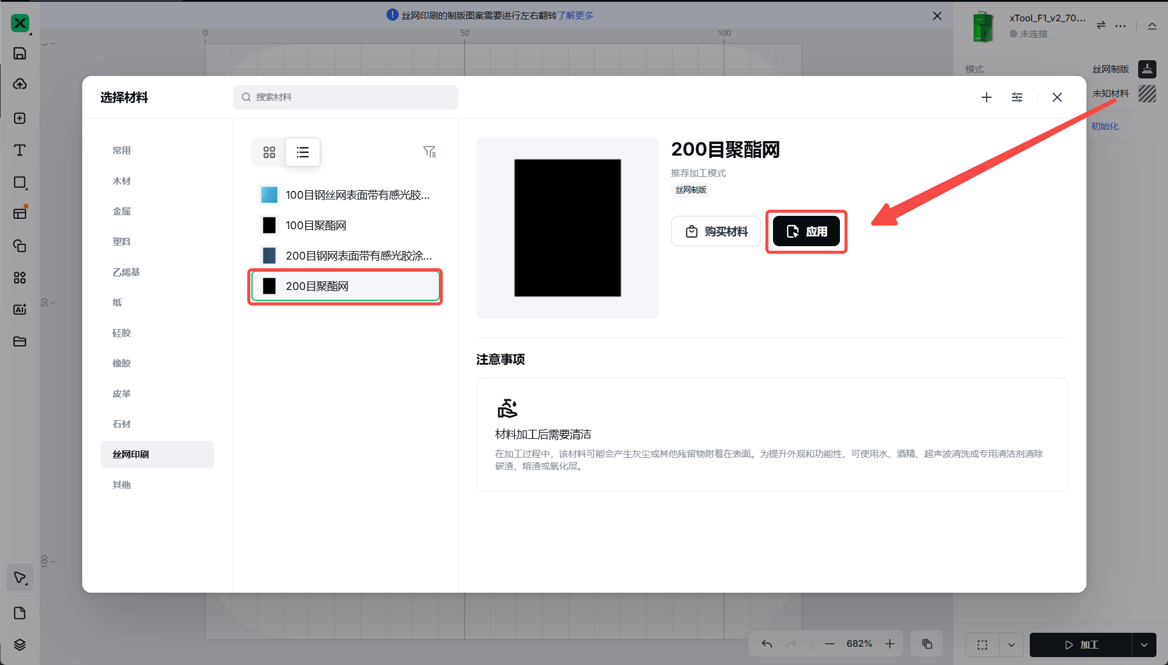Open the material filter icon
The width and height of the screenshot is (1168, 665).
429,152
